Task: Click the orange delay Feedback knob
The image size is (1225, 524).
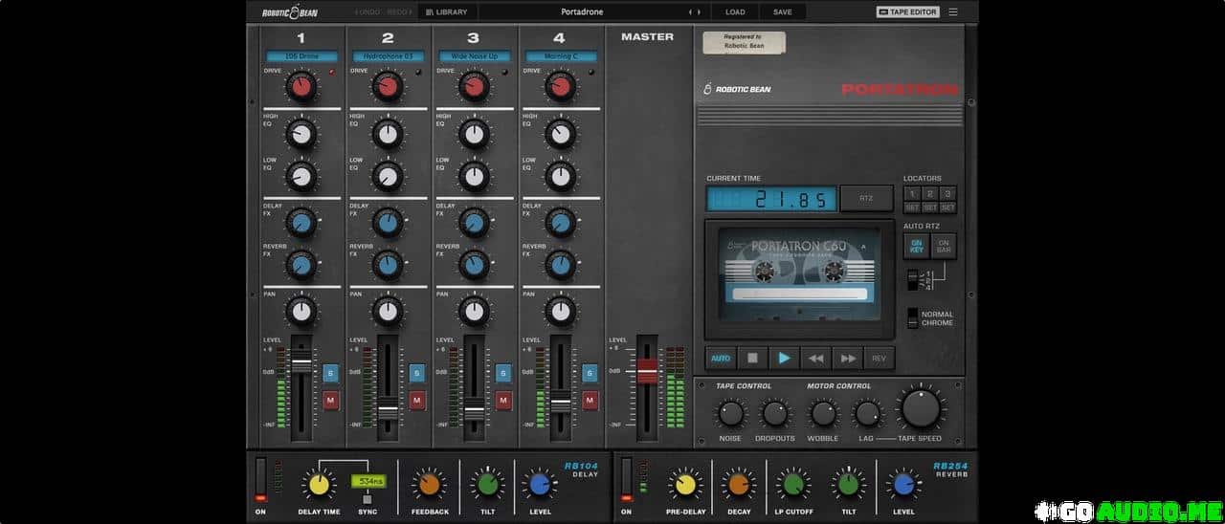Action: point(429,485)
